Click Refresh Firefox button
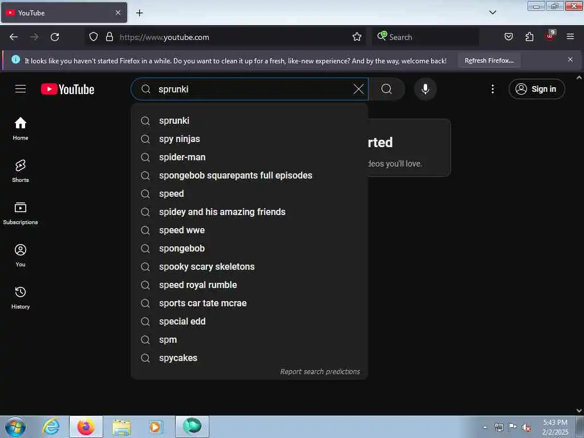584x438 pixels. [489, 60]
